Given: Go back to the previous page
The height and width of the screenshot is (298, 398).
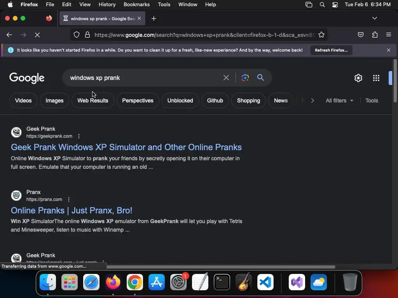Looking at the screenshot, I should (x=9, y=35).
